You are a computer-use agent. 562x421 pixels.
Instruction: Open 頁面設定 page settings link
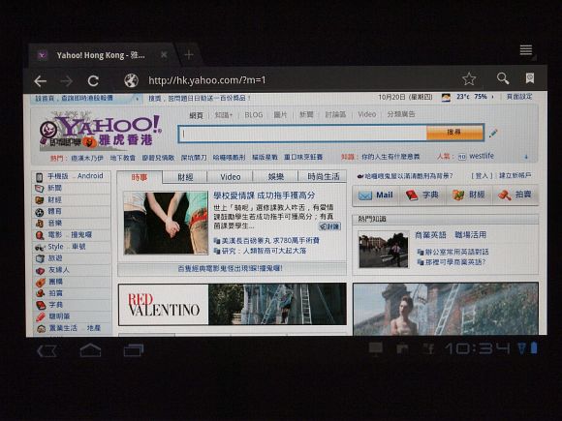pyautogui.click(x=519, y=97)
